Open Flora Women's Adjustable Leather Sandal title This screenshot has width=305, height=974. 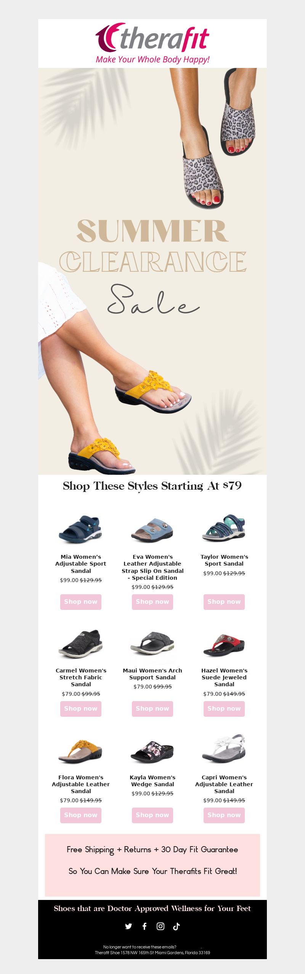(x=81, y=784)
